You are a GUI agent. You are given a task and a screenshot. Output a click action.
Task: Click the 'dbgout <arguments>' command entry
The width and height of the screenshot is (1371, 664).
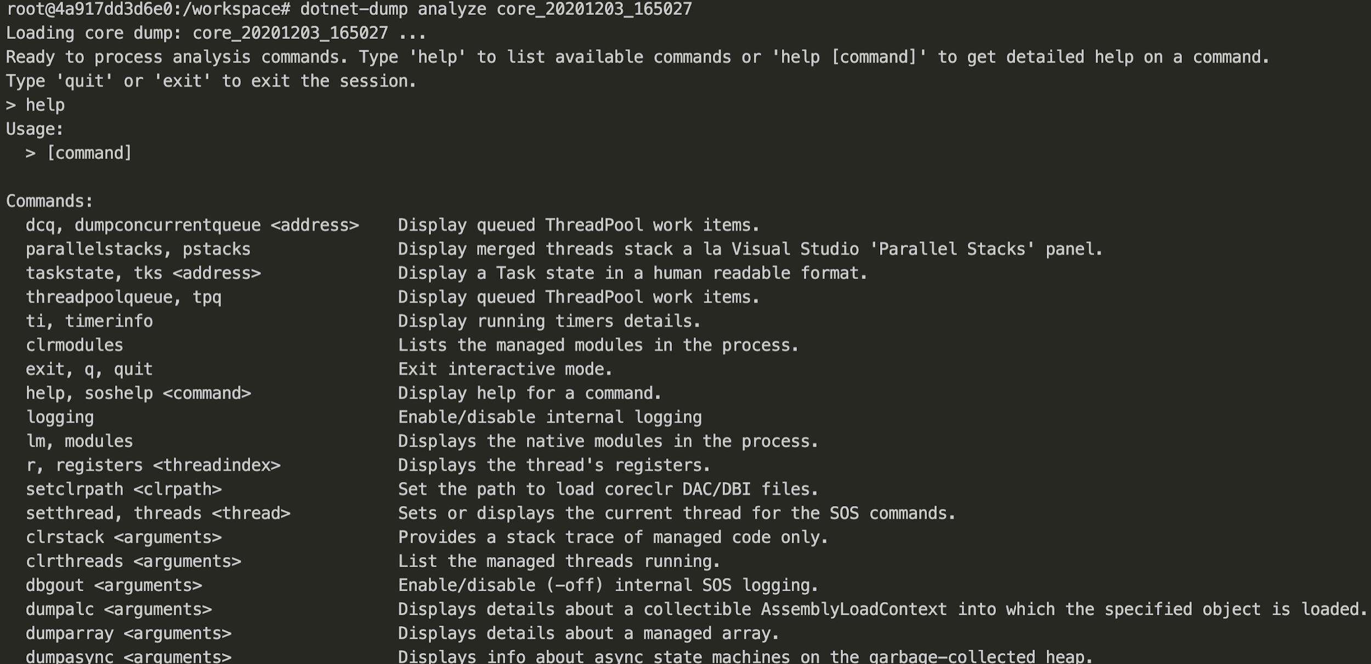pyautogui.click(x=114, y=586)
